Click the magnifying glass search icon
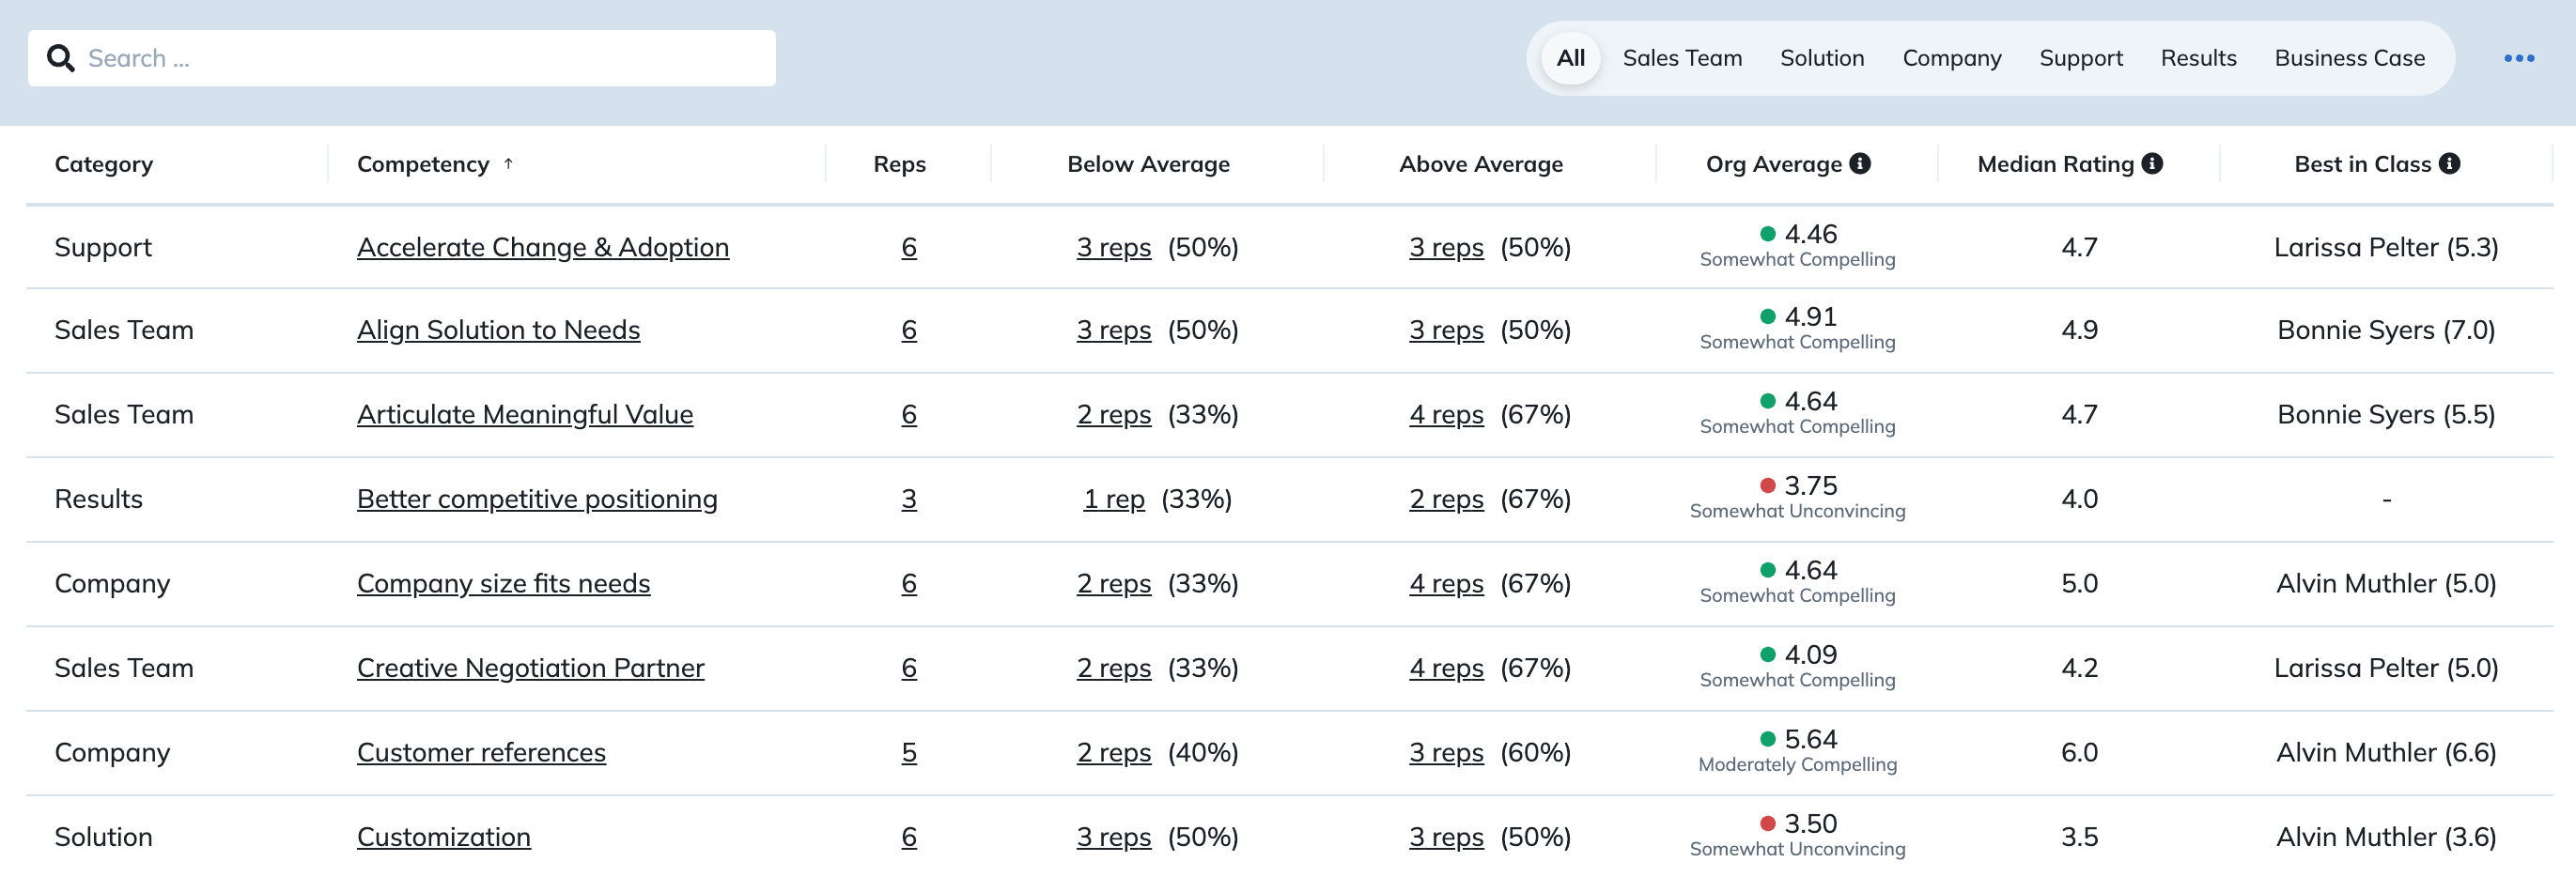 tap(61, 58)
